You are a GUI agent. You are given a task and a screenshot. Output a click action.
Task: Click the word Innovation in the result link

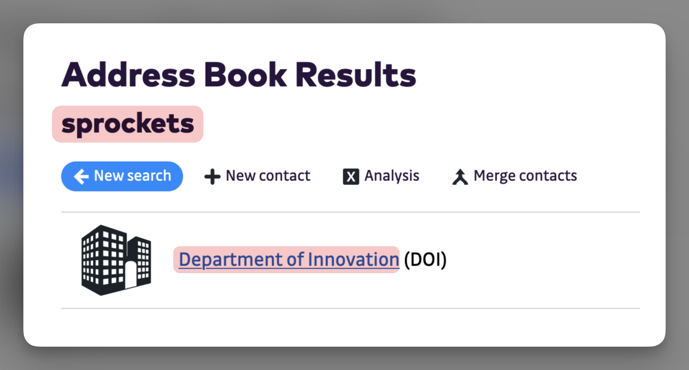pos(353,260)
